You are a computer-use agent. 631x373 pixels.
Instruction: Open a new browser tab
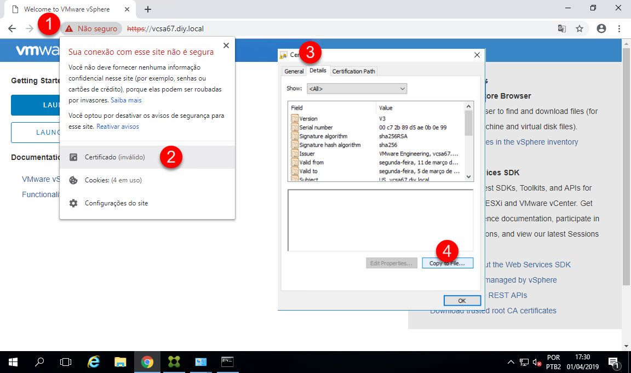pyautogui.click(x=148, y=9)
